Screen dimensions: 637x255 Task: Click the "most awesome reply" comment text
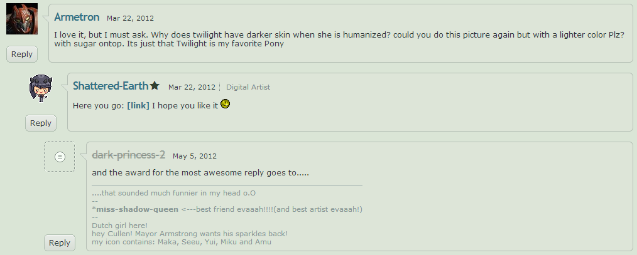[200, 172]
